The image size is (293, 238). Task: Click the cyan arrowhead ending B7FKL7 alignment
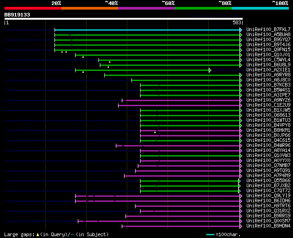pos(241,30)
